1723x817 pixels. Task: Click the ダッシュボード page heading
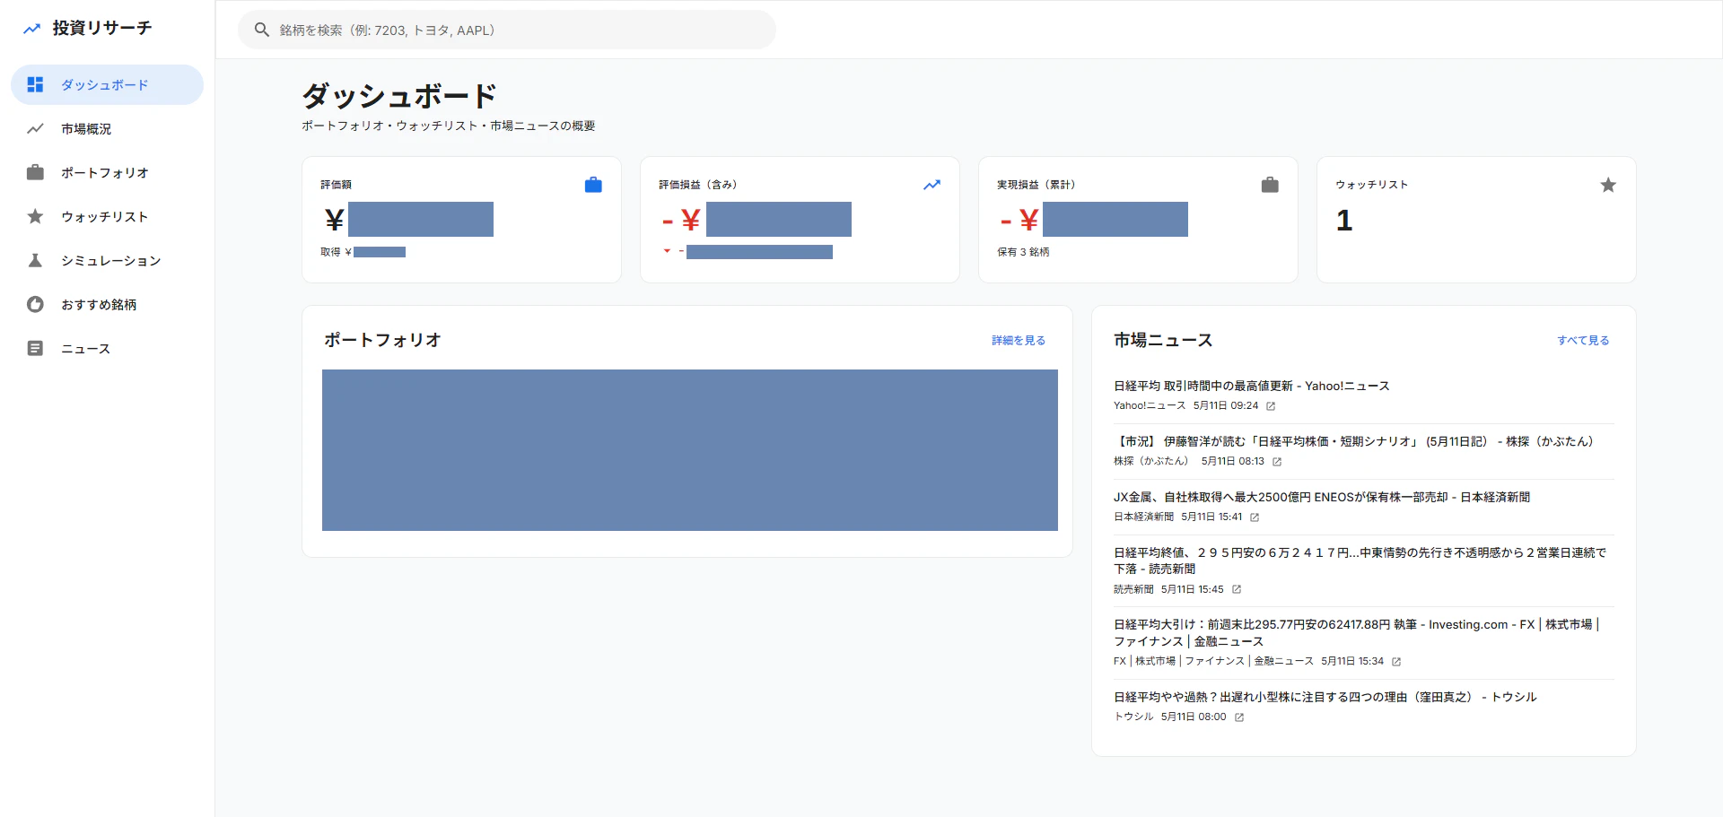(x=399, y=95)
